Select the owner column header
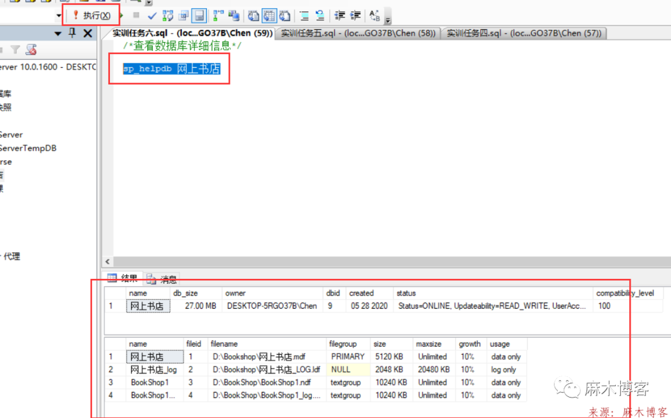 (x=272, y=293)
